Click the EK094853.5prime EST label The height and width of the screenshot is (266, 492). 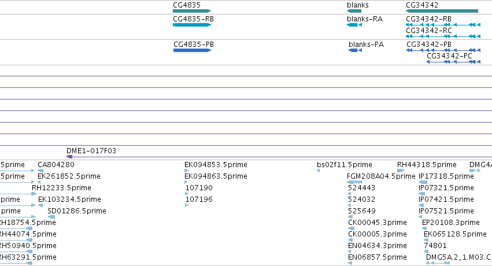click(216, 165)
